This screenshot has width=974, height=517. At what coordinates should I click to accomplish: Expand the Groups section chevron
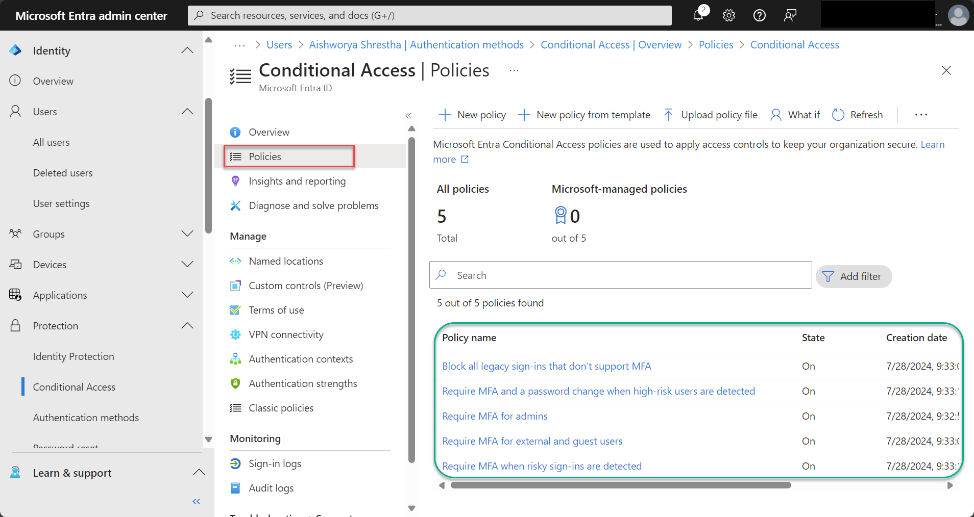(x=187, y=234)
